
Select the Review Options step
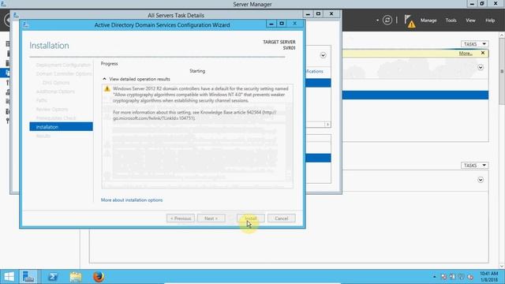(x=52, y=109)
